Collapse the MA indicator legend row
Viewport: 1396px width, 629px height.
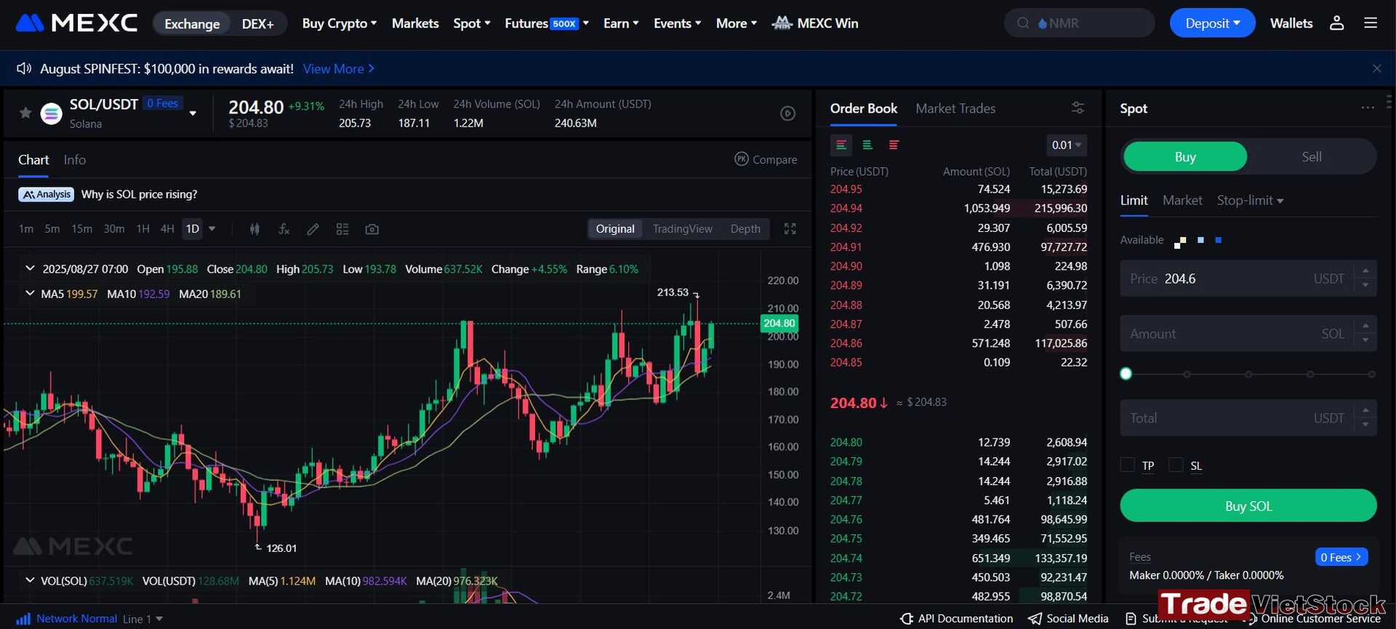pos(30,293)
